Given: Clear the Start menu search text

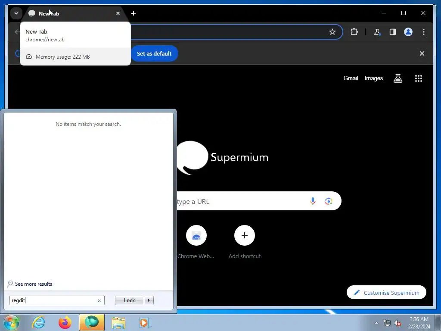Looking at the screenshot, I should (99, 300).
